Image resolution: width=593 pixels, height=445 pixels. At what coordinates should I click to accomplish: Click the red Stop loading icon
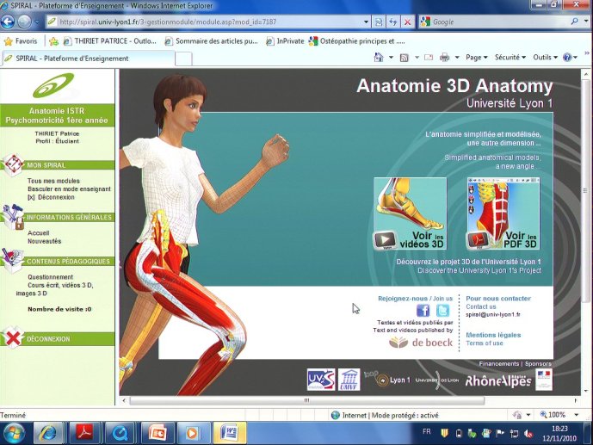pyautogui.click(x=407, y=22)
